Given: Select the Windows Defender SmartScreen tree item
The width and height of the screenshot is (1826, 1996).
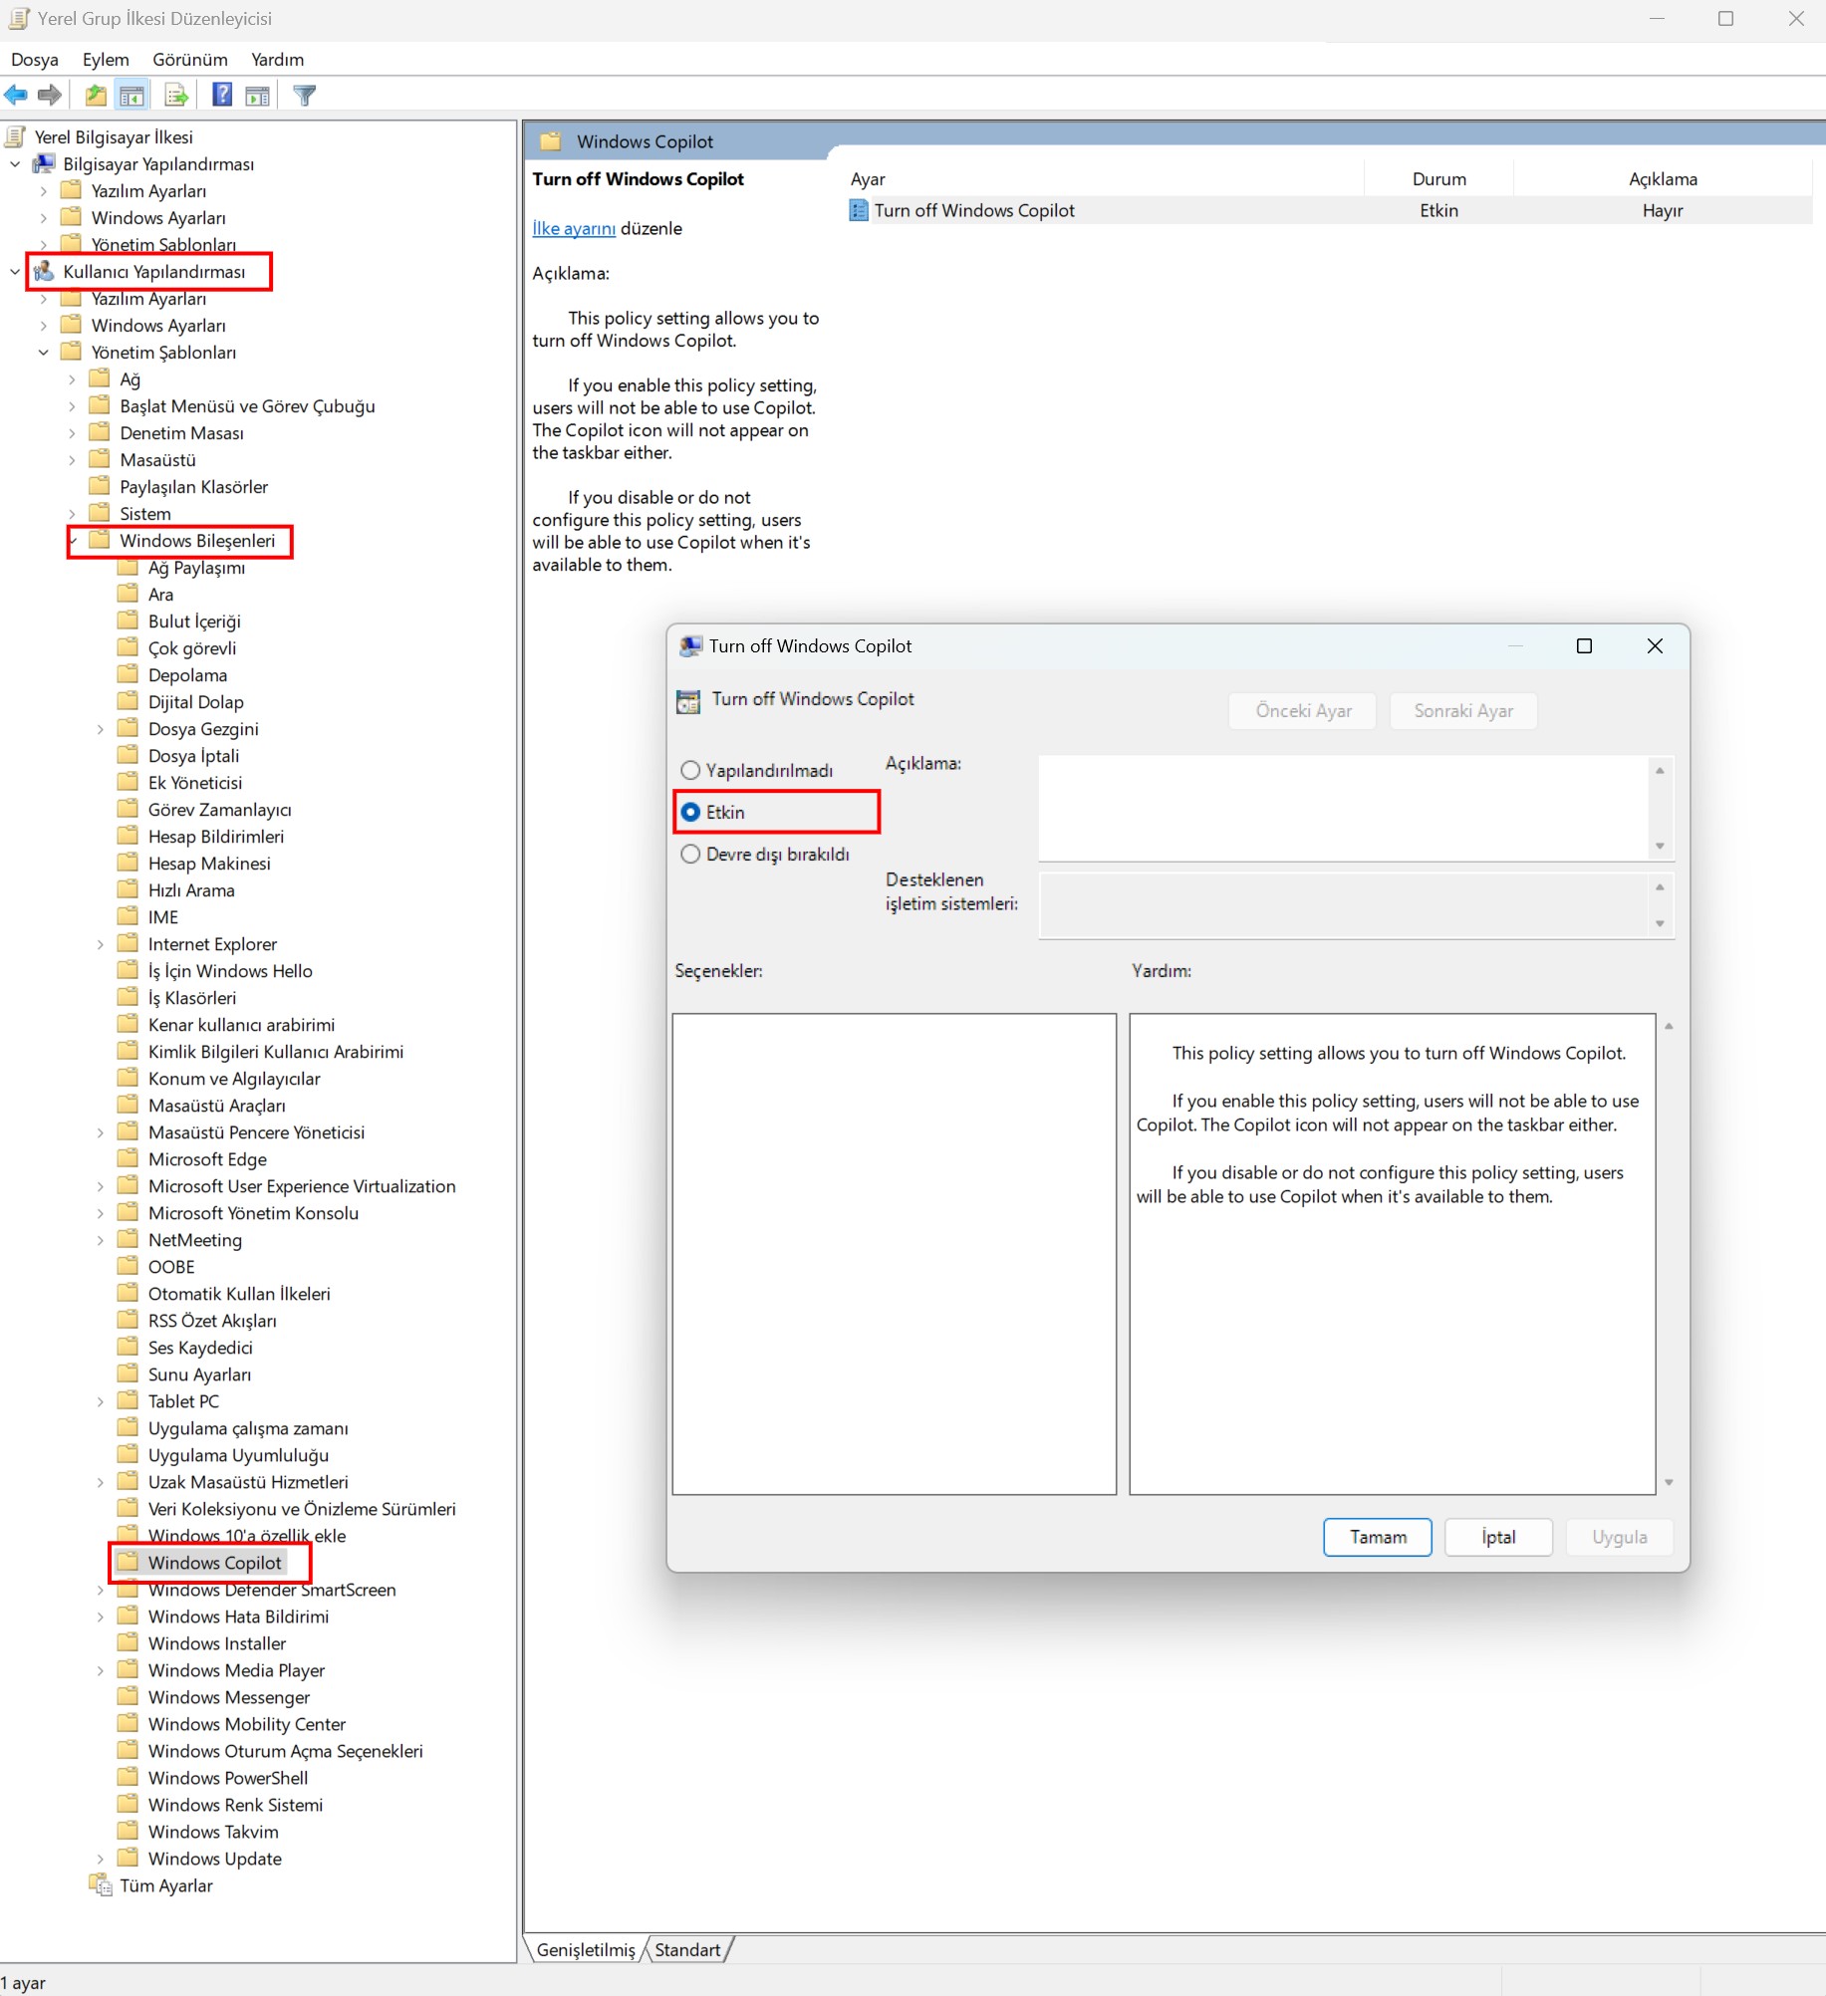Looking at the screenshot, I should tap(272, 1590).
